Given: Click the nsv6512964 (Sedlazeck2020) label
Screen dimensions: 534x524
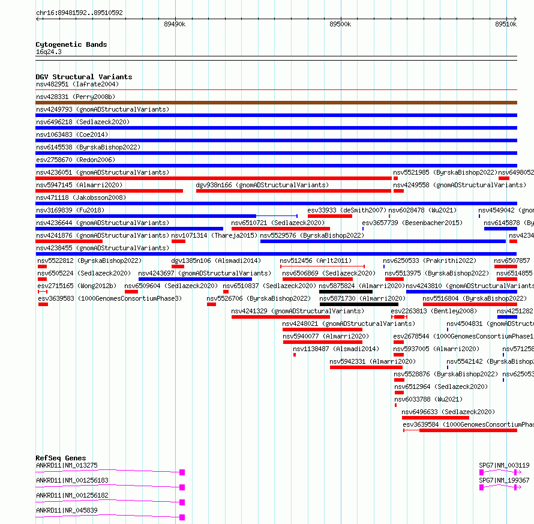Looking at the screenshot, I should (441, 387).
